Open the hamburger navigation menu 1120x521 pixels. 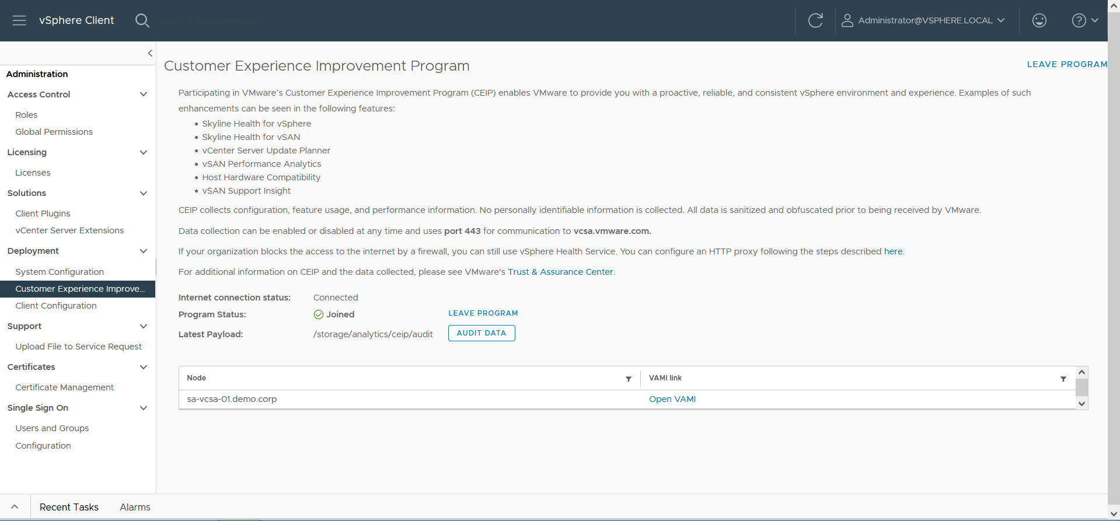pos(19,20)
